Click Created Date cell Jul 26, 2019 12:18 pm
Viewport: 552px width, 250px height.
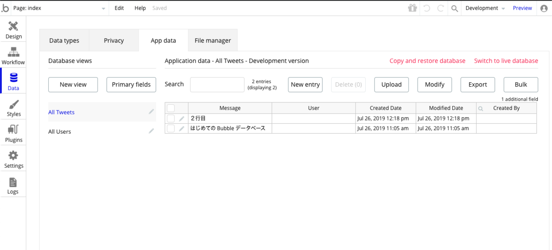point(385,119)
